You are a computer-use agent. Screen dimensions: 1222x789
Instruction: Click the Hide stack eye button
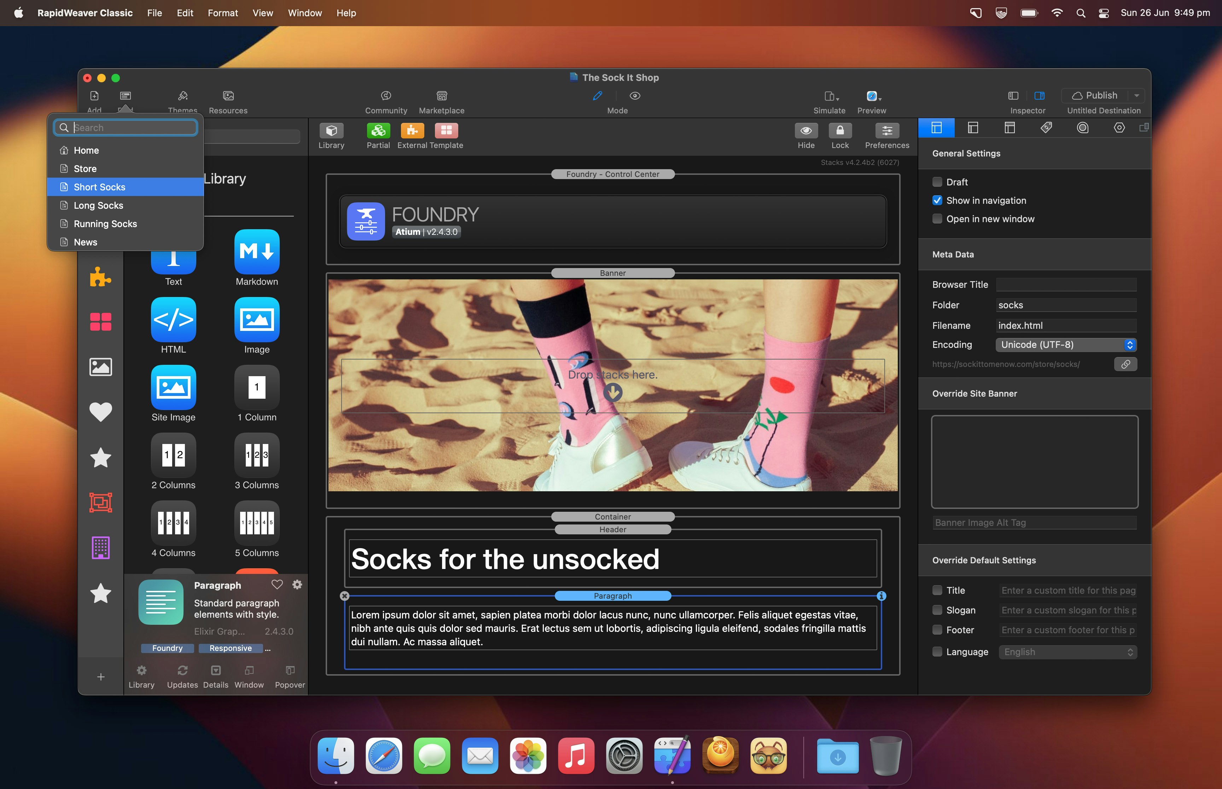pyautogui.click(x=805, y=131)
